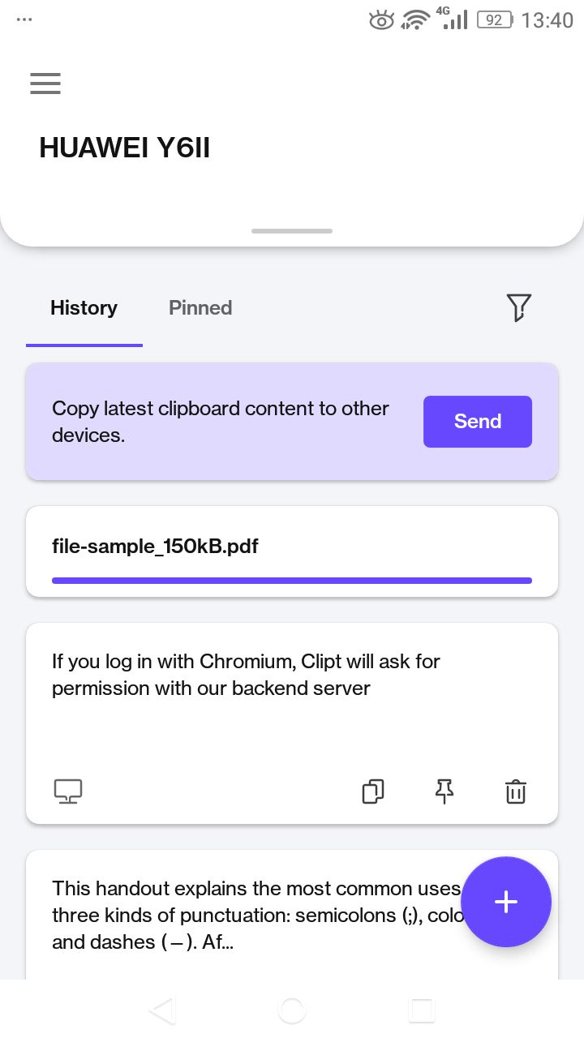
Task: Open the file-sample_150kB.pdf entry
Action: [x=155, y=547]
